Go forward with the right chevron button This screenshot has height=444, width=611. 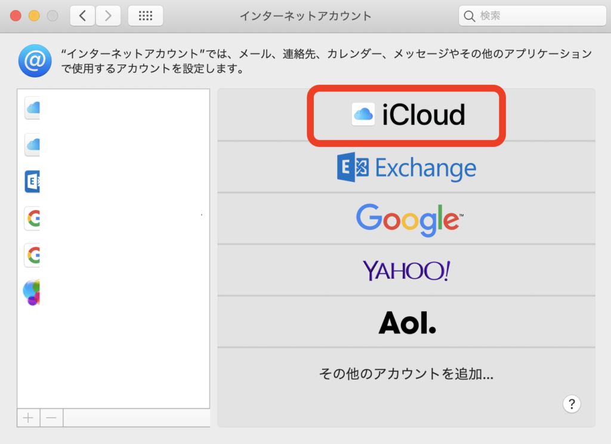click(108, 16)
